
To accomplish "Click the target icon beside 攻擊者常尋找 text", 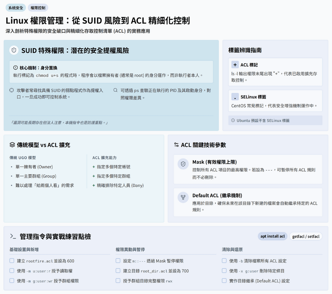I will click(12, 90).
